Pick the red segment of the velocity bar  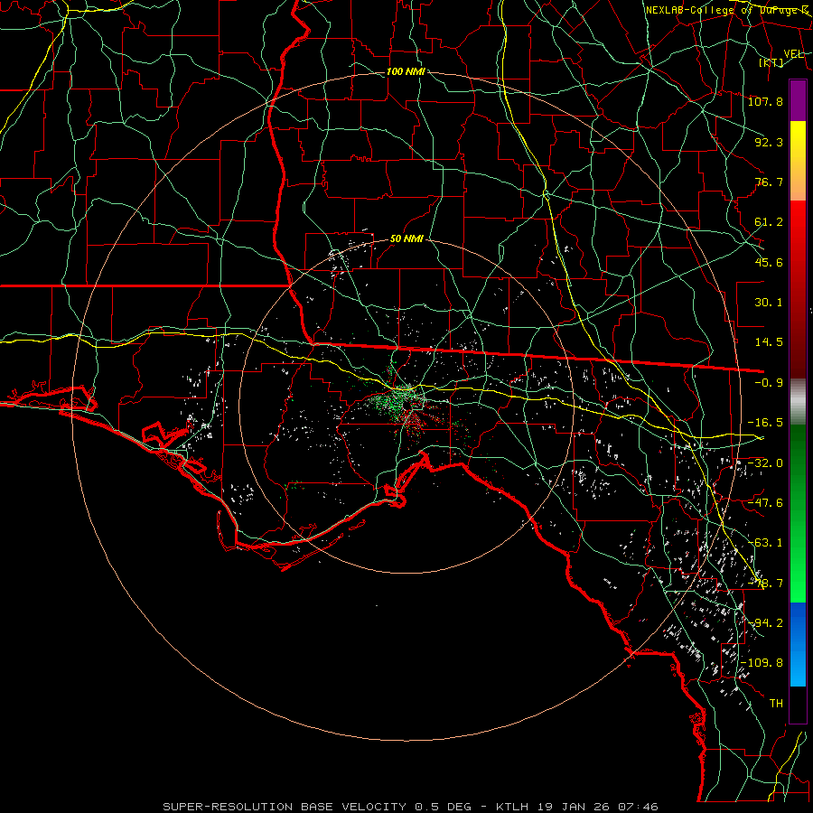(798, 289)
